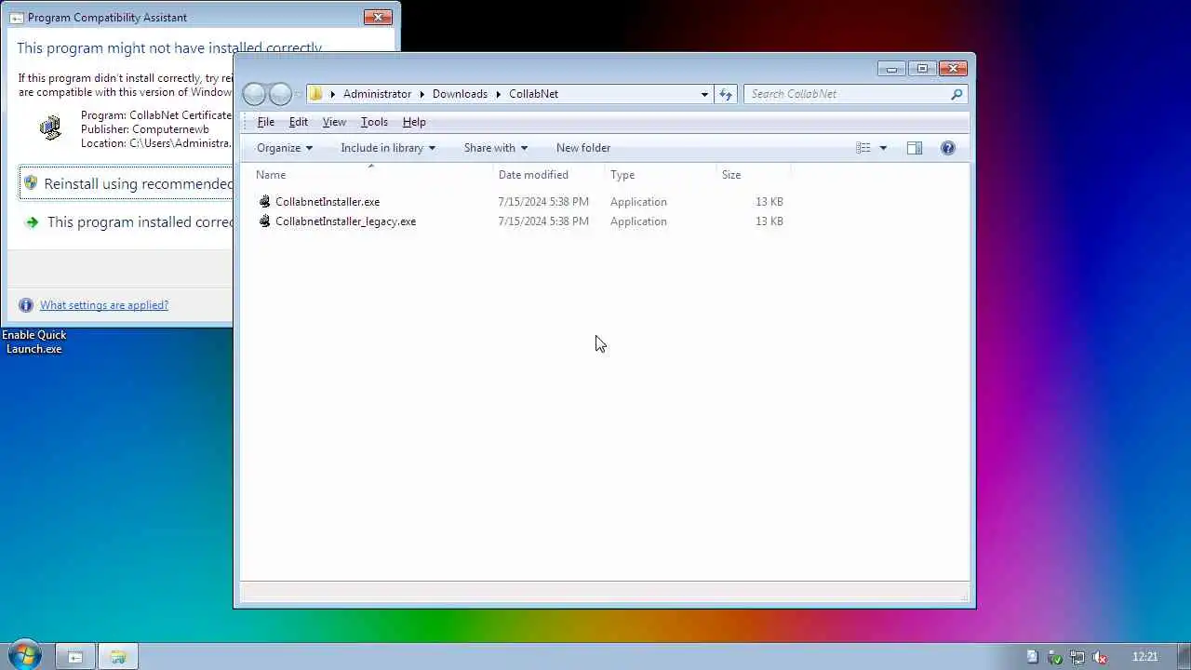Image resolution: width=1191 pixels, height=670 pixels.
Task: Click the 13 KB size of CollabnetInstaller_legacy.exe
Action: tap(769, 221)
